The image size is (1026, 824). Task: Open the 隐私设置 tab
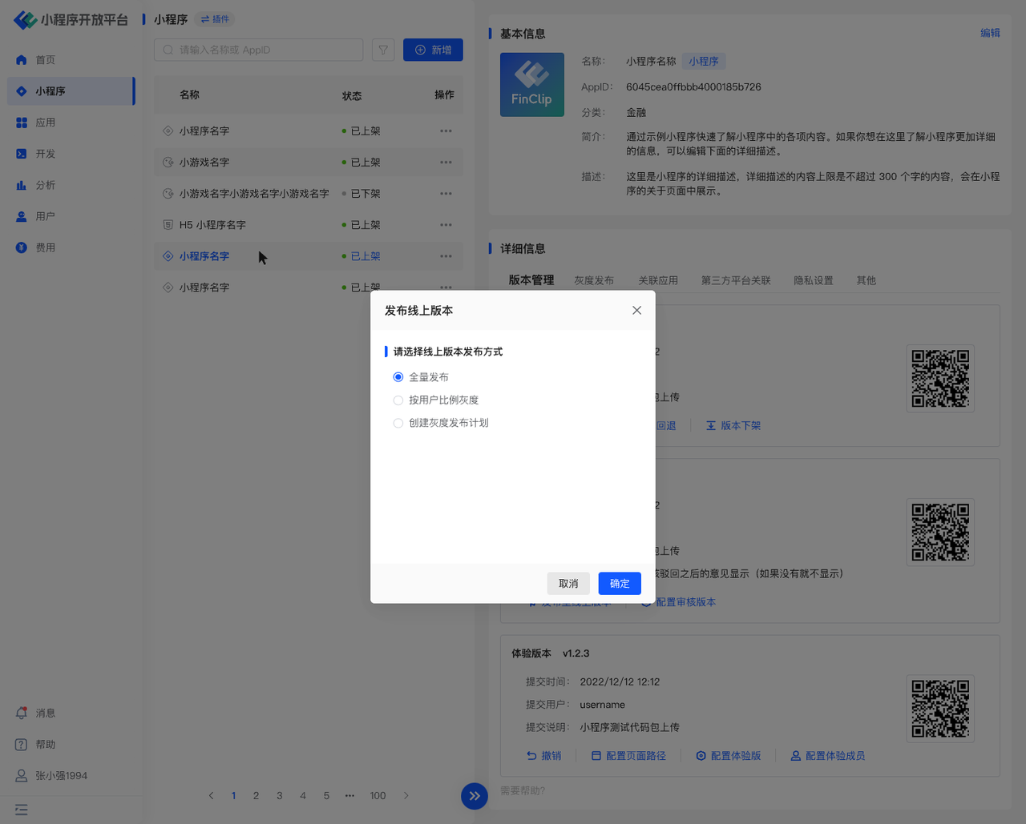813,280
